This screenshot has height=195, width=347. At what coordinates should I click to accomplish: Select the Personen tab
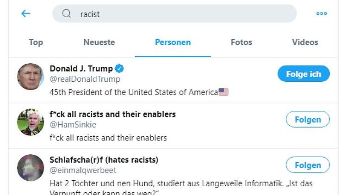[173, 42]
